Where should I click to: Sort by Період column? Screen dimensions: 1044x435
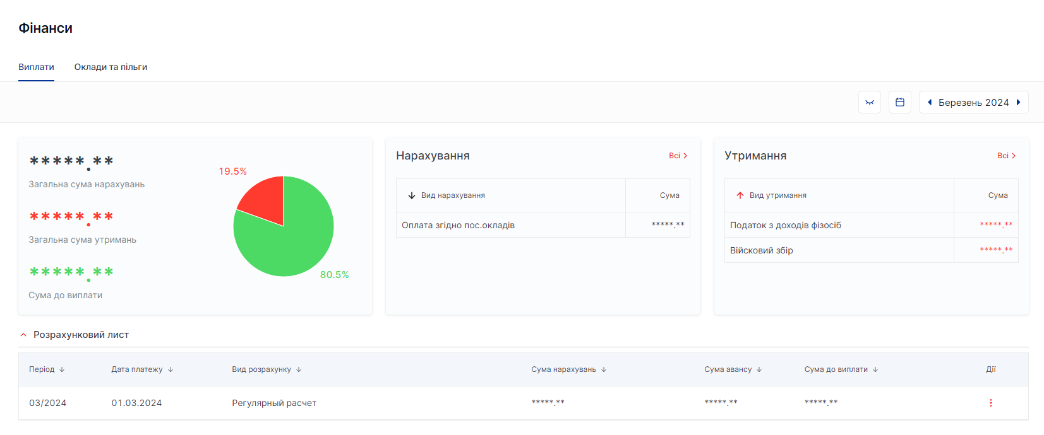point(47,369)
